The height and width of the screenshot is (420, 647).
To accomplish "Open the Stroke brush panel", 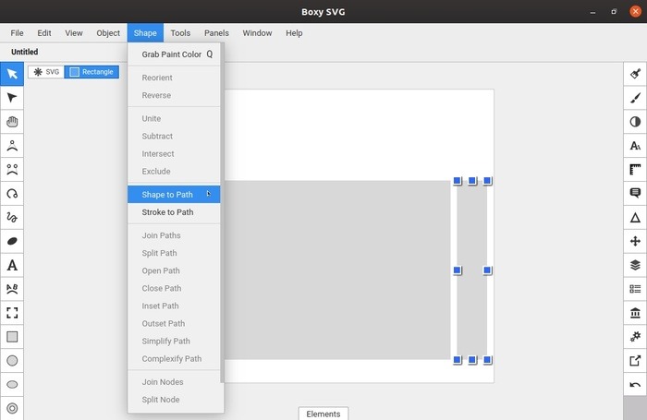I will point(635,98).
